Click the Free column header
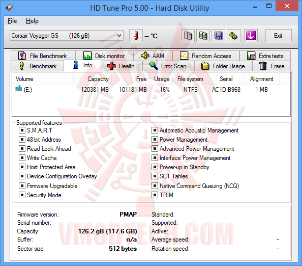The image size is (302, 266). (x=130, y=79)
